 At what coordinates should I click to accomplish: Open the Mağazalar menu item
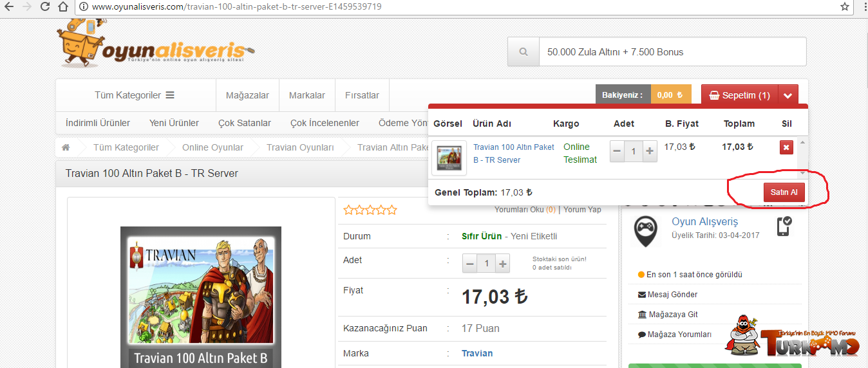pyautogui.click(x=247, y=95)
